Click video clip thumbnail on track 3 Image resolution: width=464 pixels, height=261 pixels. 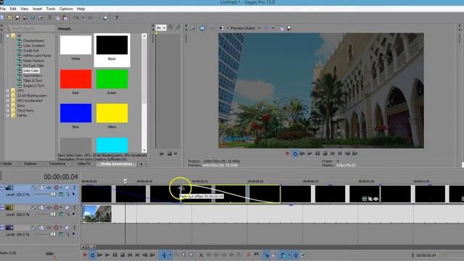point(96,214)
